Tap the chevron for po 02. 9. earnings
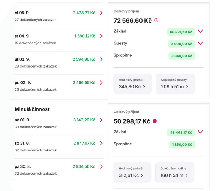Screen dimensions: 218x191 [101, 83]
